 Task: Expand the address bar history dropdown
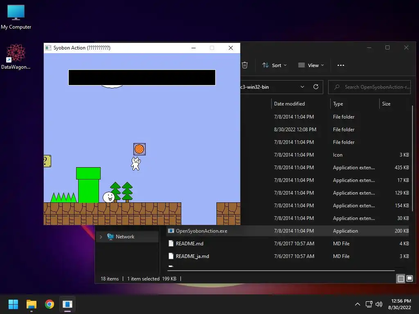click(302, 87)
